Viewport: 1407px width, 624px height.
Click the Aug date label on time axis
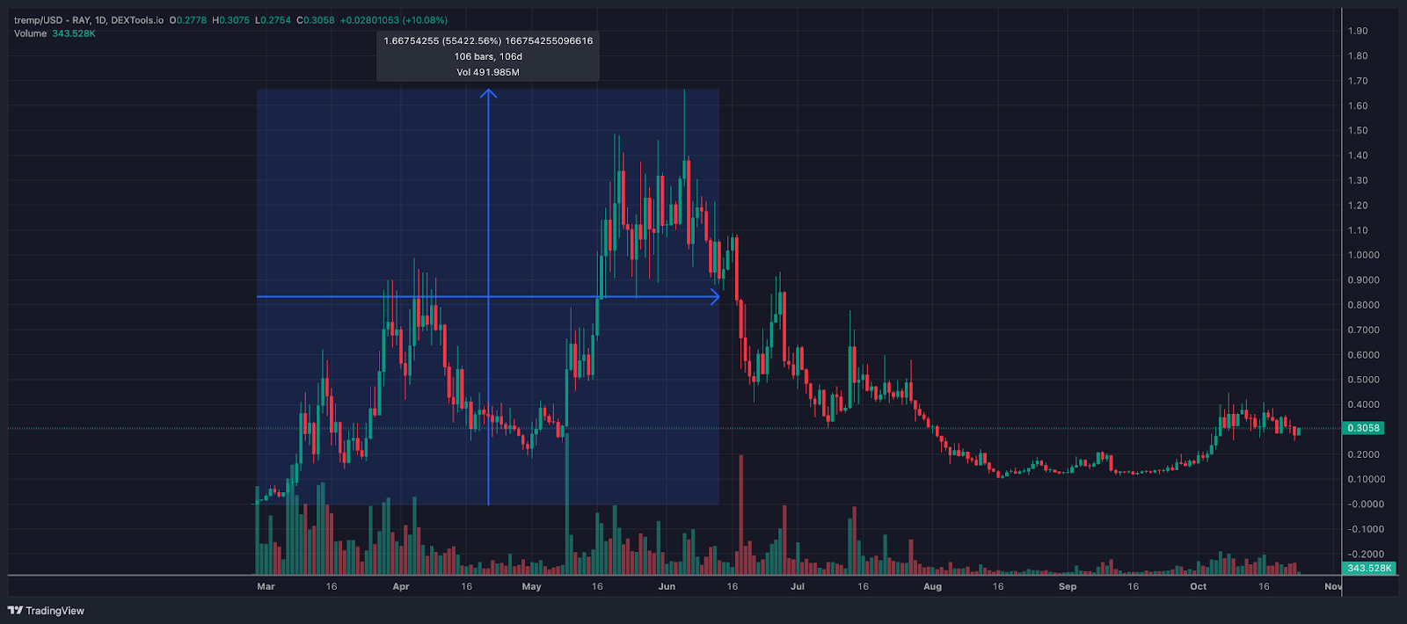click(x=932, y=586)
